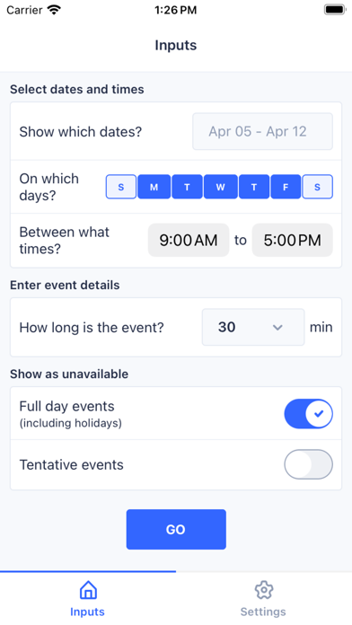Open the 9:00 AM start time picker
The height and width of the screenshot is (625, 352).
tap(189, 240)
